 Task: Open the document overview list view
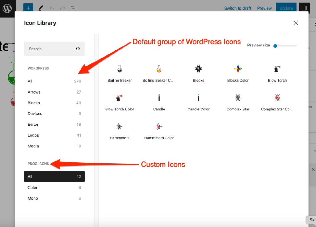[73, 8]
